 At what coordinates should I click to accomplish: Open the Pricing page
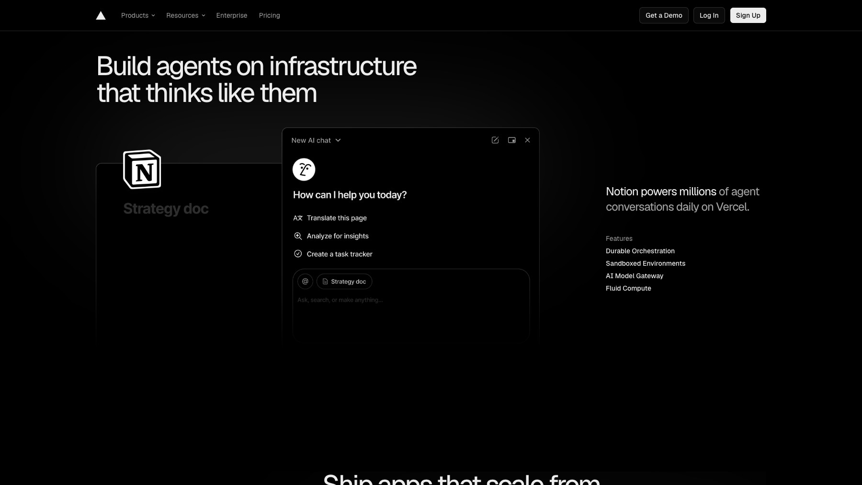point(270,15)
